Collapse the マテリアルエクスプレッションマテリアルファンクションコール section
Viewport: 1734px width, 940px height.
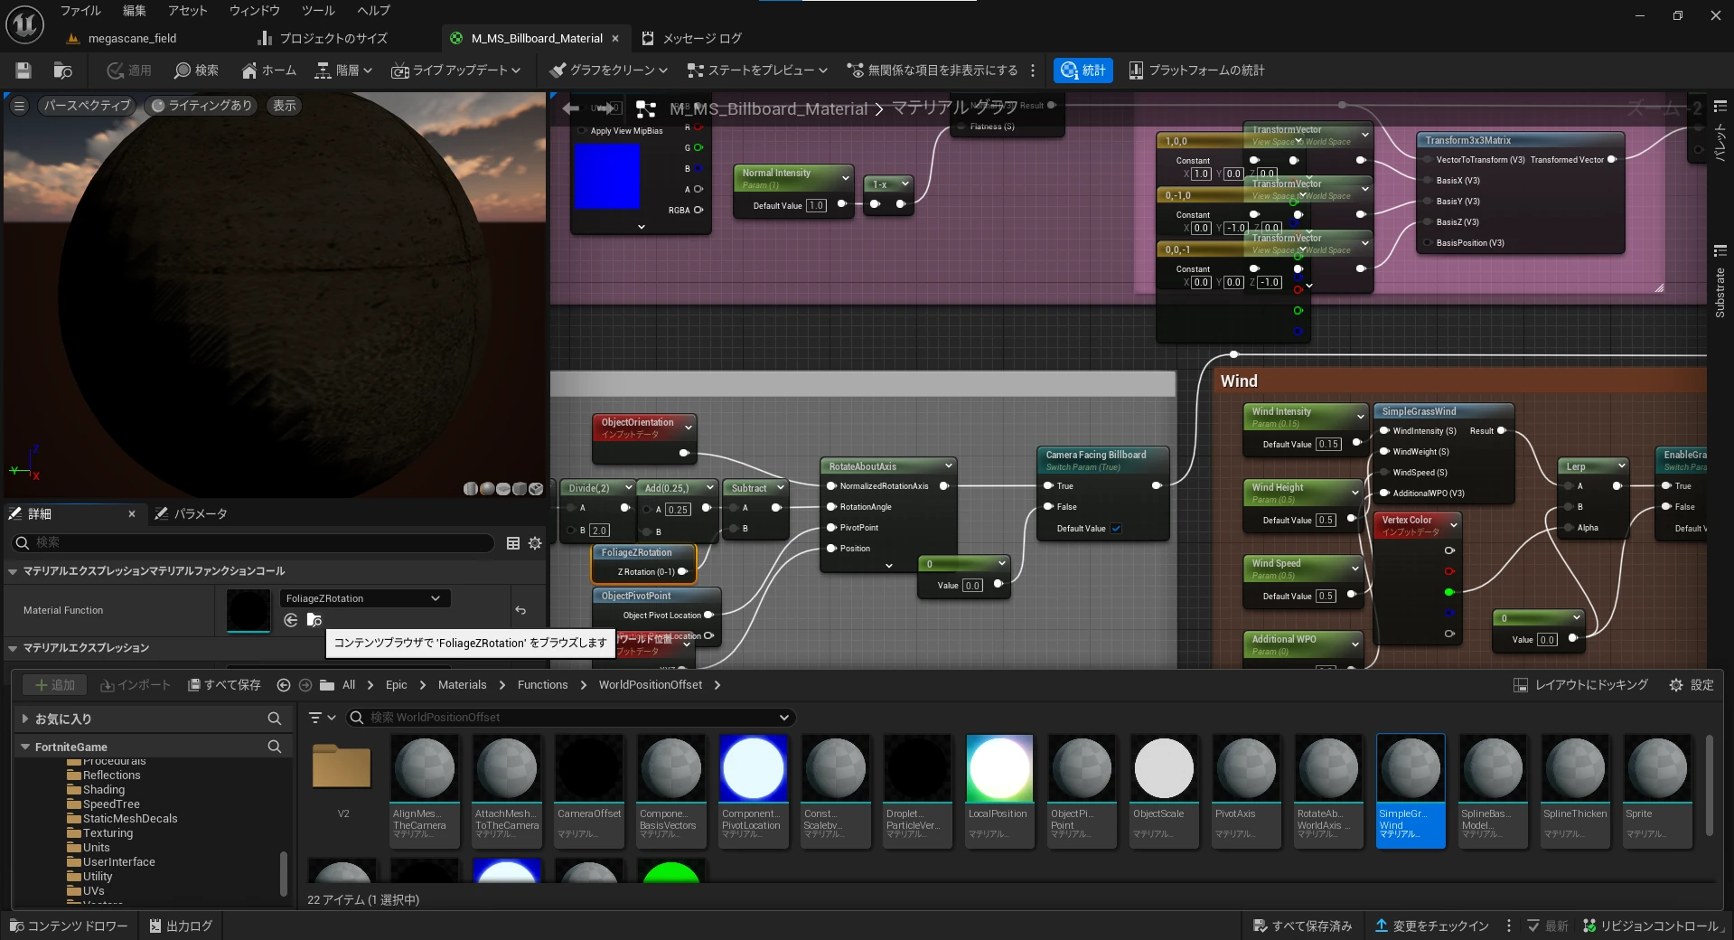13,571
